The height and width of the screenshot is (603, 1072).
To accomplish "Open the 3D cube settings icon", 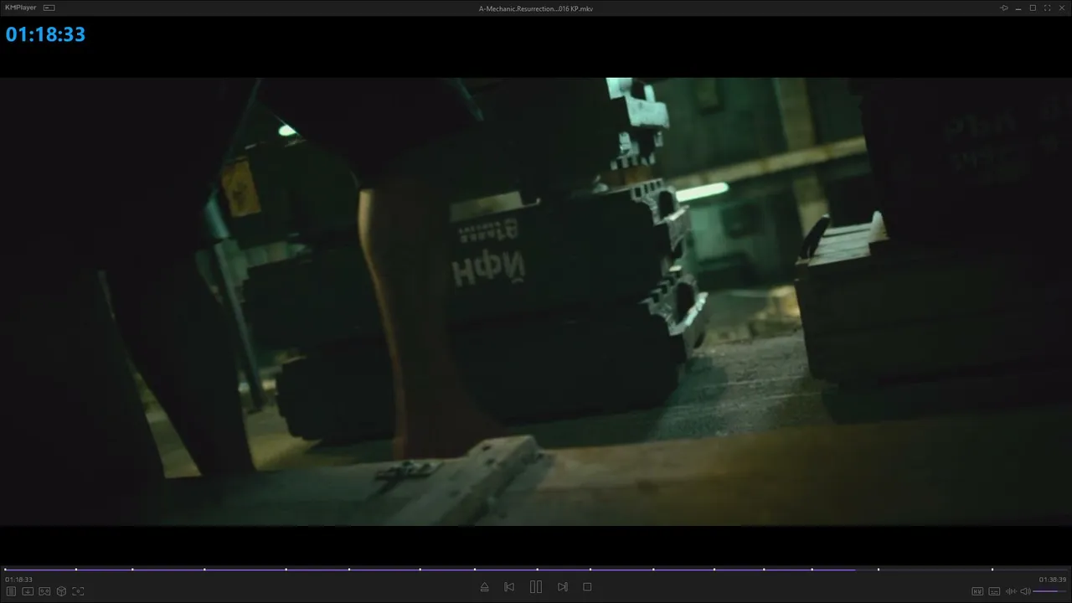I will [61, 591].
